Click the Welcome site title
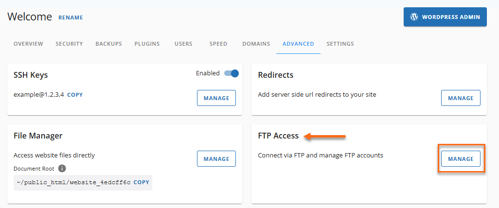Viewport: 499px width, 208px height. pos(30,17)
